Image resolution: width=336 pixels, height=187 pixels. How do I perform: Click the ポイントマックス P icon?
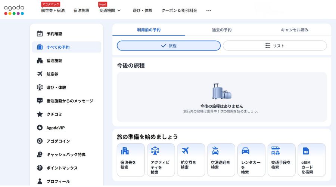[x=40, y=168]
